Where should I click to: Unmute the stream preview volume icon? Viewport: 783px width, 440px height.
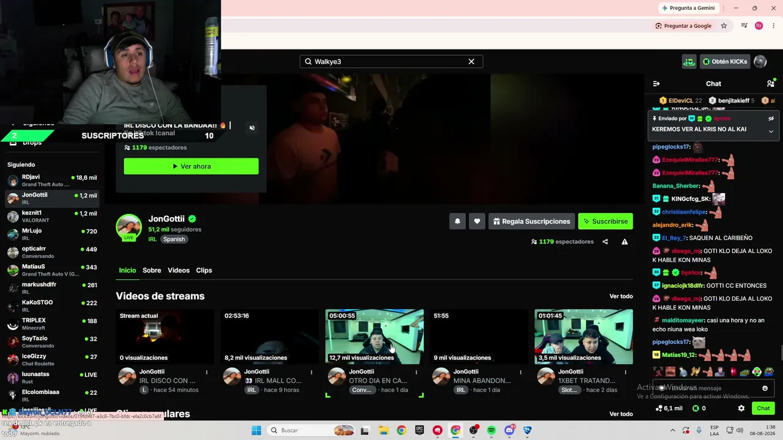pyautogui.click(x=252, y=128)
